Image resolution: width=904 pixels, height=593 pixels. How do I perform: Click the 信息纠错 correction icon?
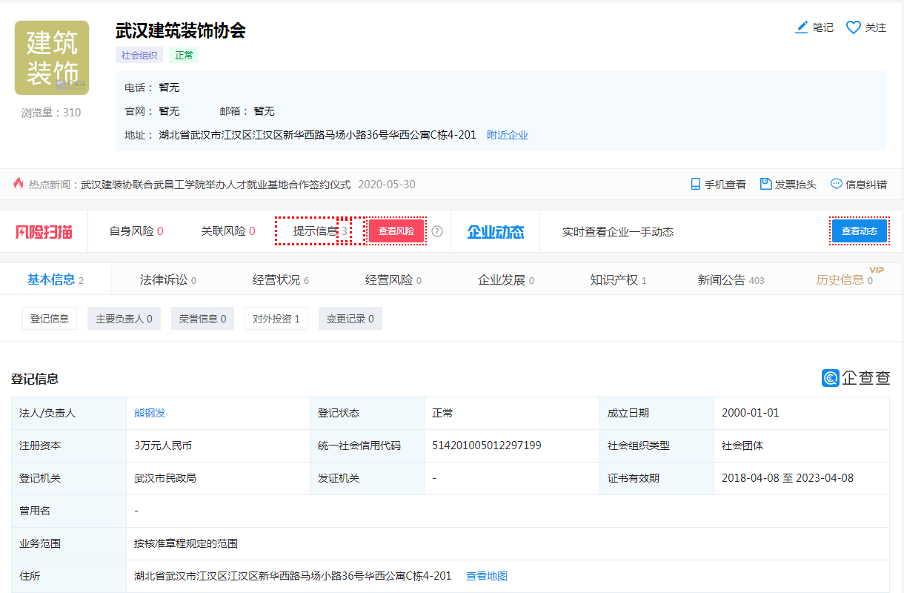click(x=837, y=184)
